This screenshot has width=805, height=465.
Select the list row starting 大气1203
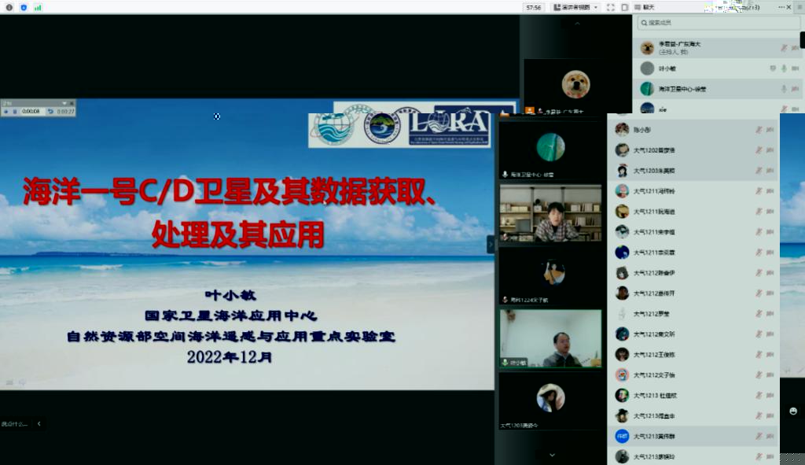[693, 171]
